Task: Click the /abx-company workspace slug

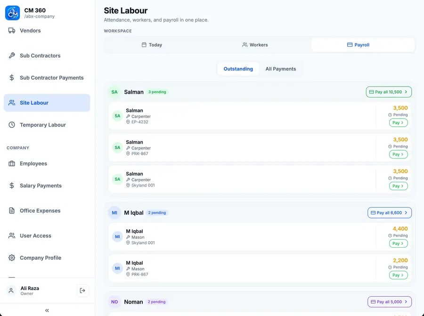Action: pyautogui.click(x=40, y=16)
